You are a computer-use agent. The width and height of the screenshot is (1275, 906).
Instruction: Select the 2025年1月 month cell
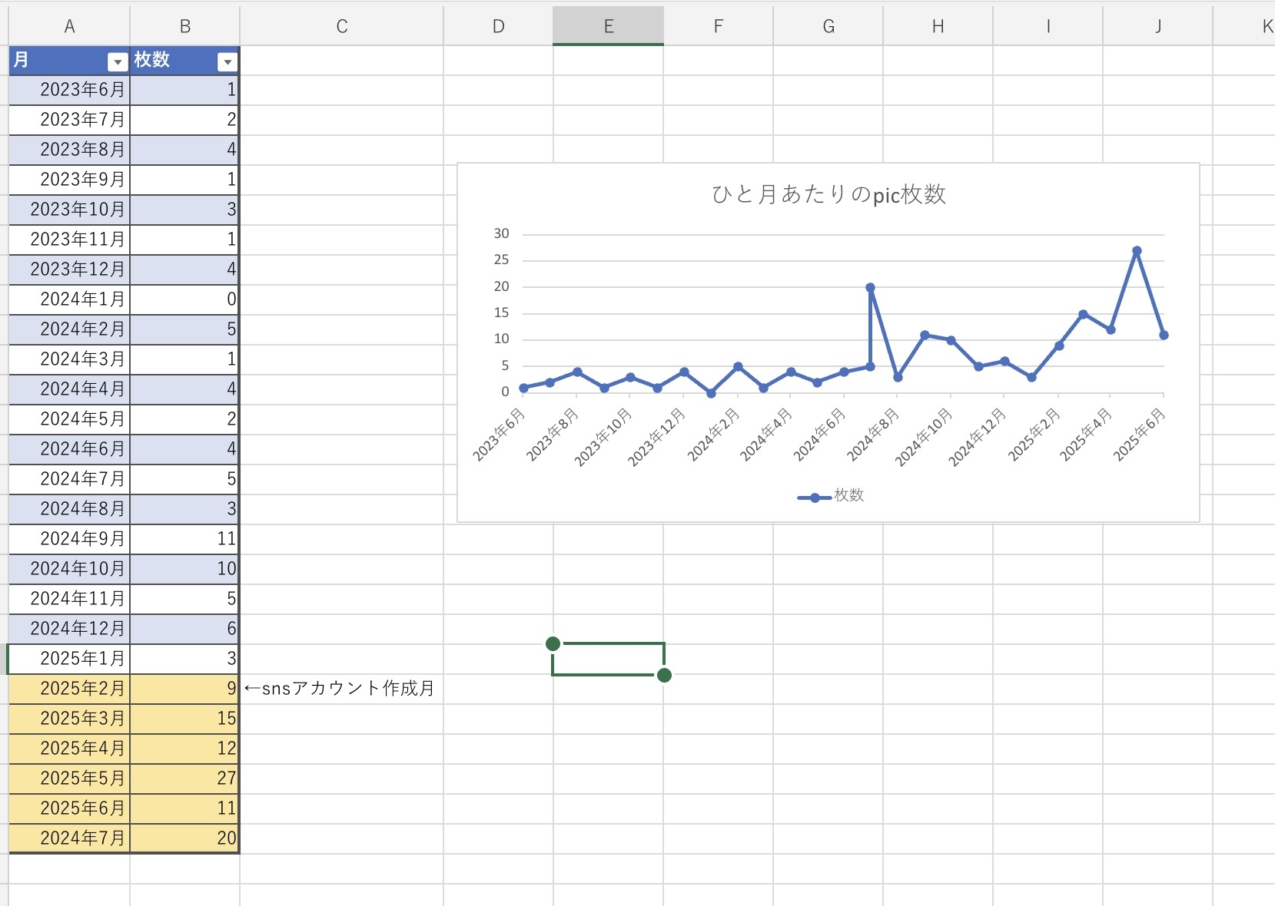69,659
